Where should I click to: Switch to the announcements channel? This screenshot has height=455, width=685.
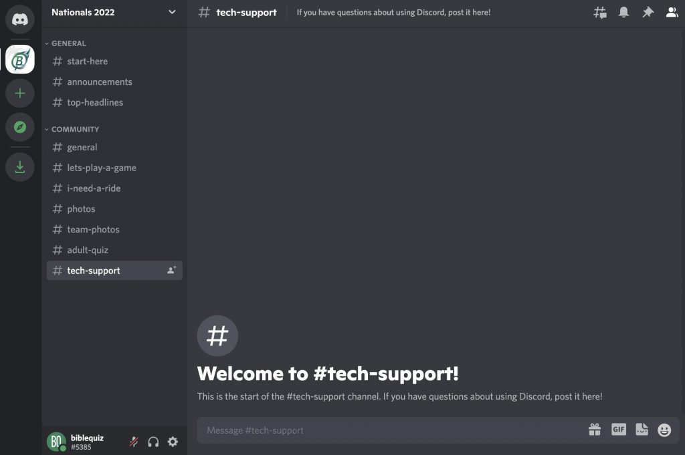100,82
